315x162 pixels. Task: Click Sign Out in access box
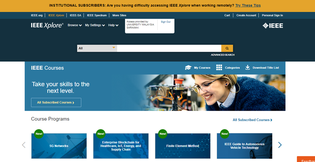pos(166,22)
